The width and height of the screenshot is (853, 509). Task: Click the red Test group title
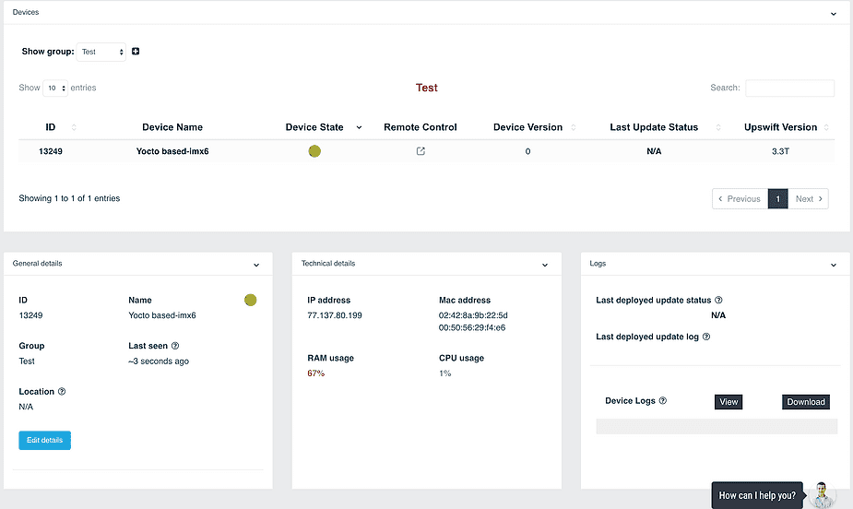[x=426, y=88]
